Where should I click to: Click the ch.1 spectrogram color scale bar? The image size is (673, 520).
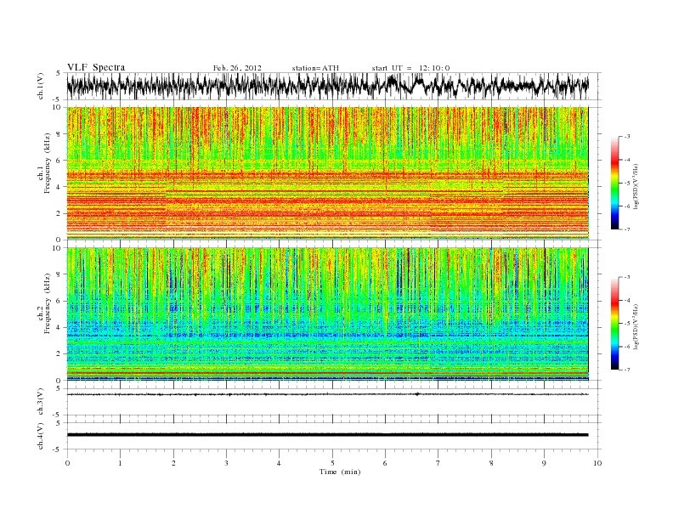(614, 184)
